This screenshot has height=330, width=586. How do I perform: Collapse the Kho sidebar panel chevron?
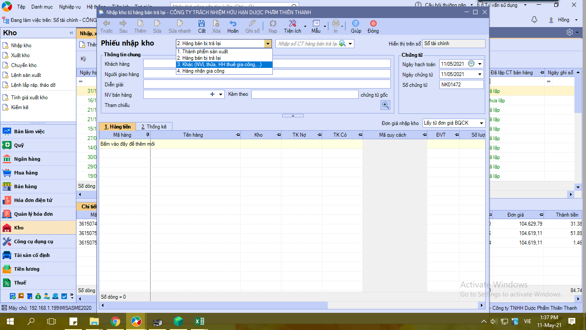pyautogui.click(x=71, y=33)
